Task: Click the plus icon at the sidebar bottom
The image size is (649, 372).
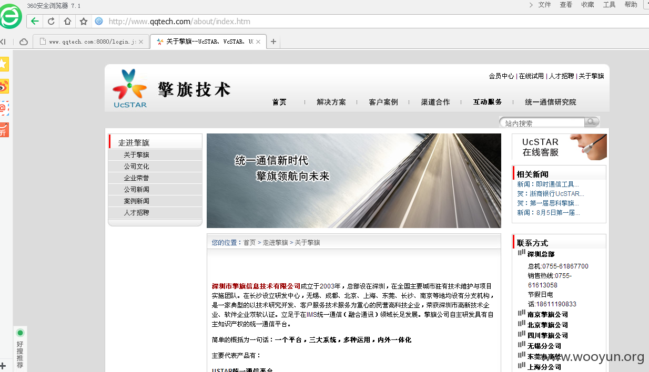Action: (3, 366)
